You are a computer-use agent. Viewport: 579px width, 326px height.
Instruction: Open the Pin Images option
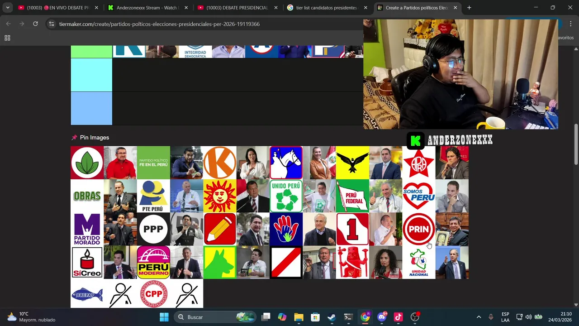coord(90,138)
